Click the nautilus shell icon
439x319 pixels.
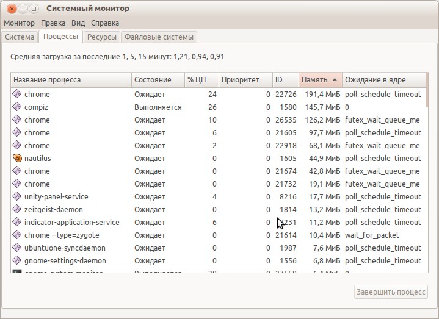pyautogui.click(x=17, y=158)
